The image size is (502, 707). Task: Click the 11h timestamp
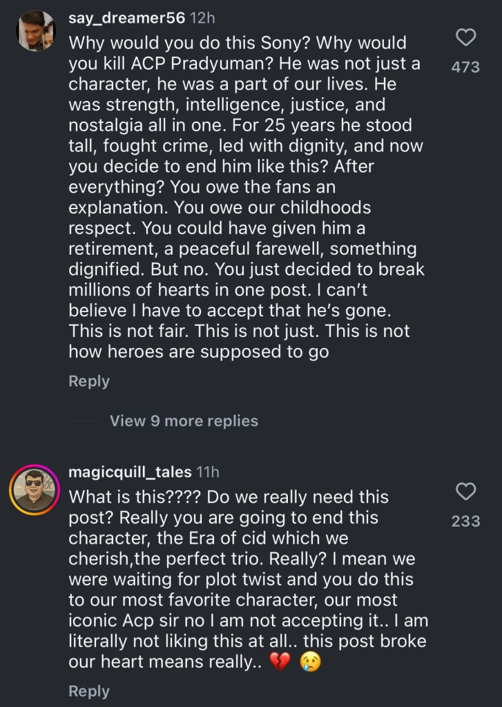coord(208,472)
